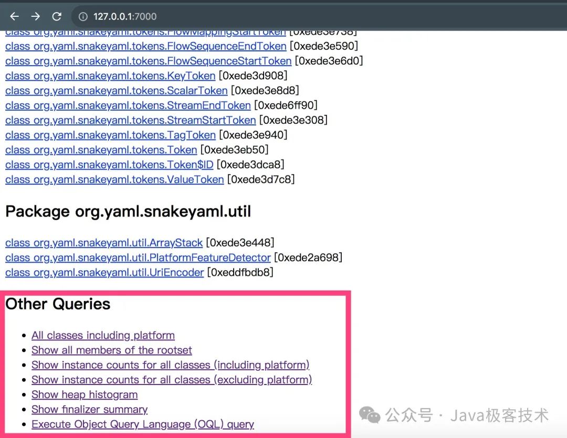Open the PlatformFeatureDetector class link
Viewport: 567px width, 438px height.
point(138,258)
